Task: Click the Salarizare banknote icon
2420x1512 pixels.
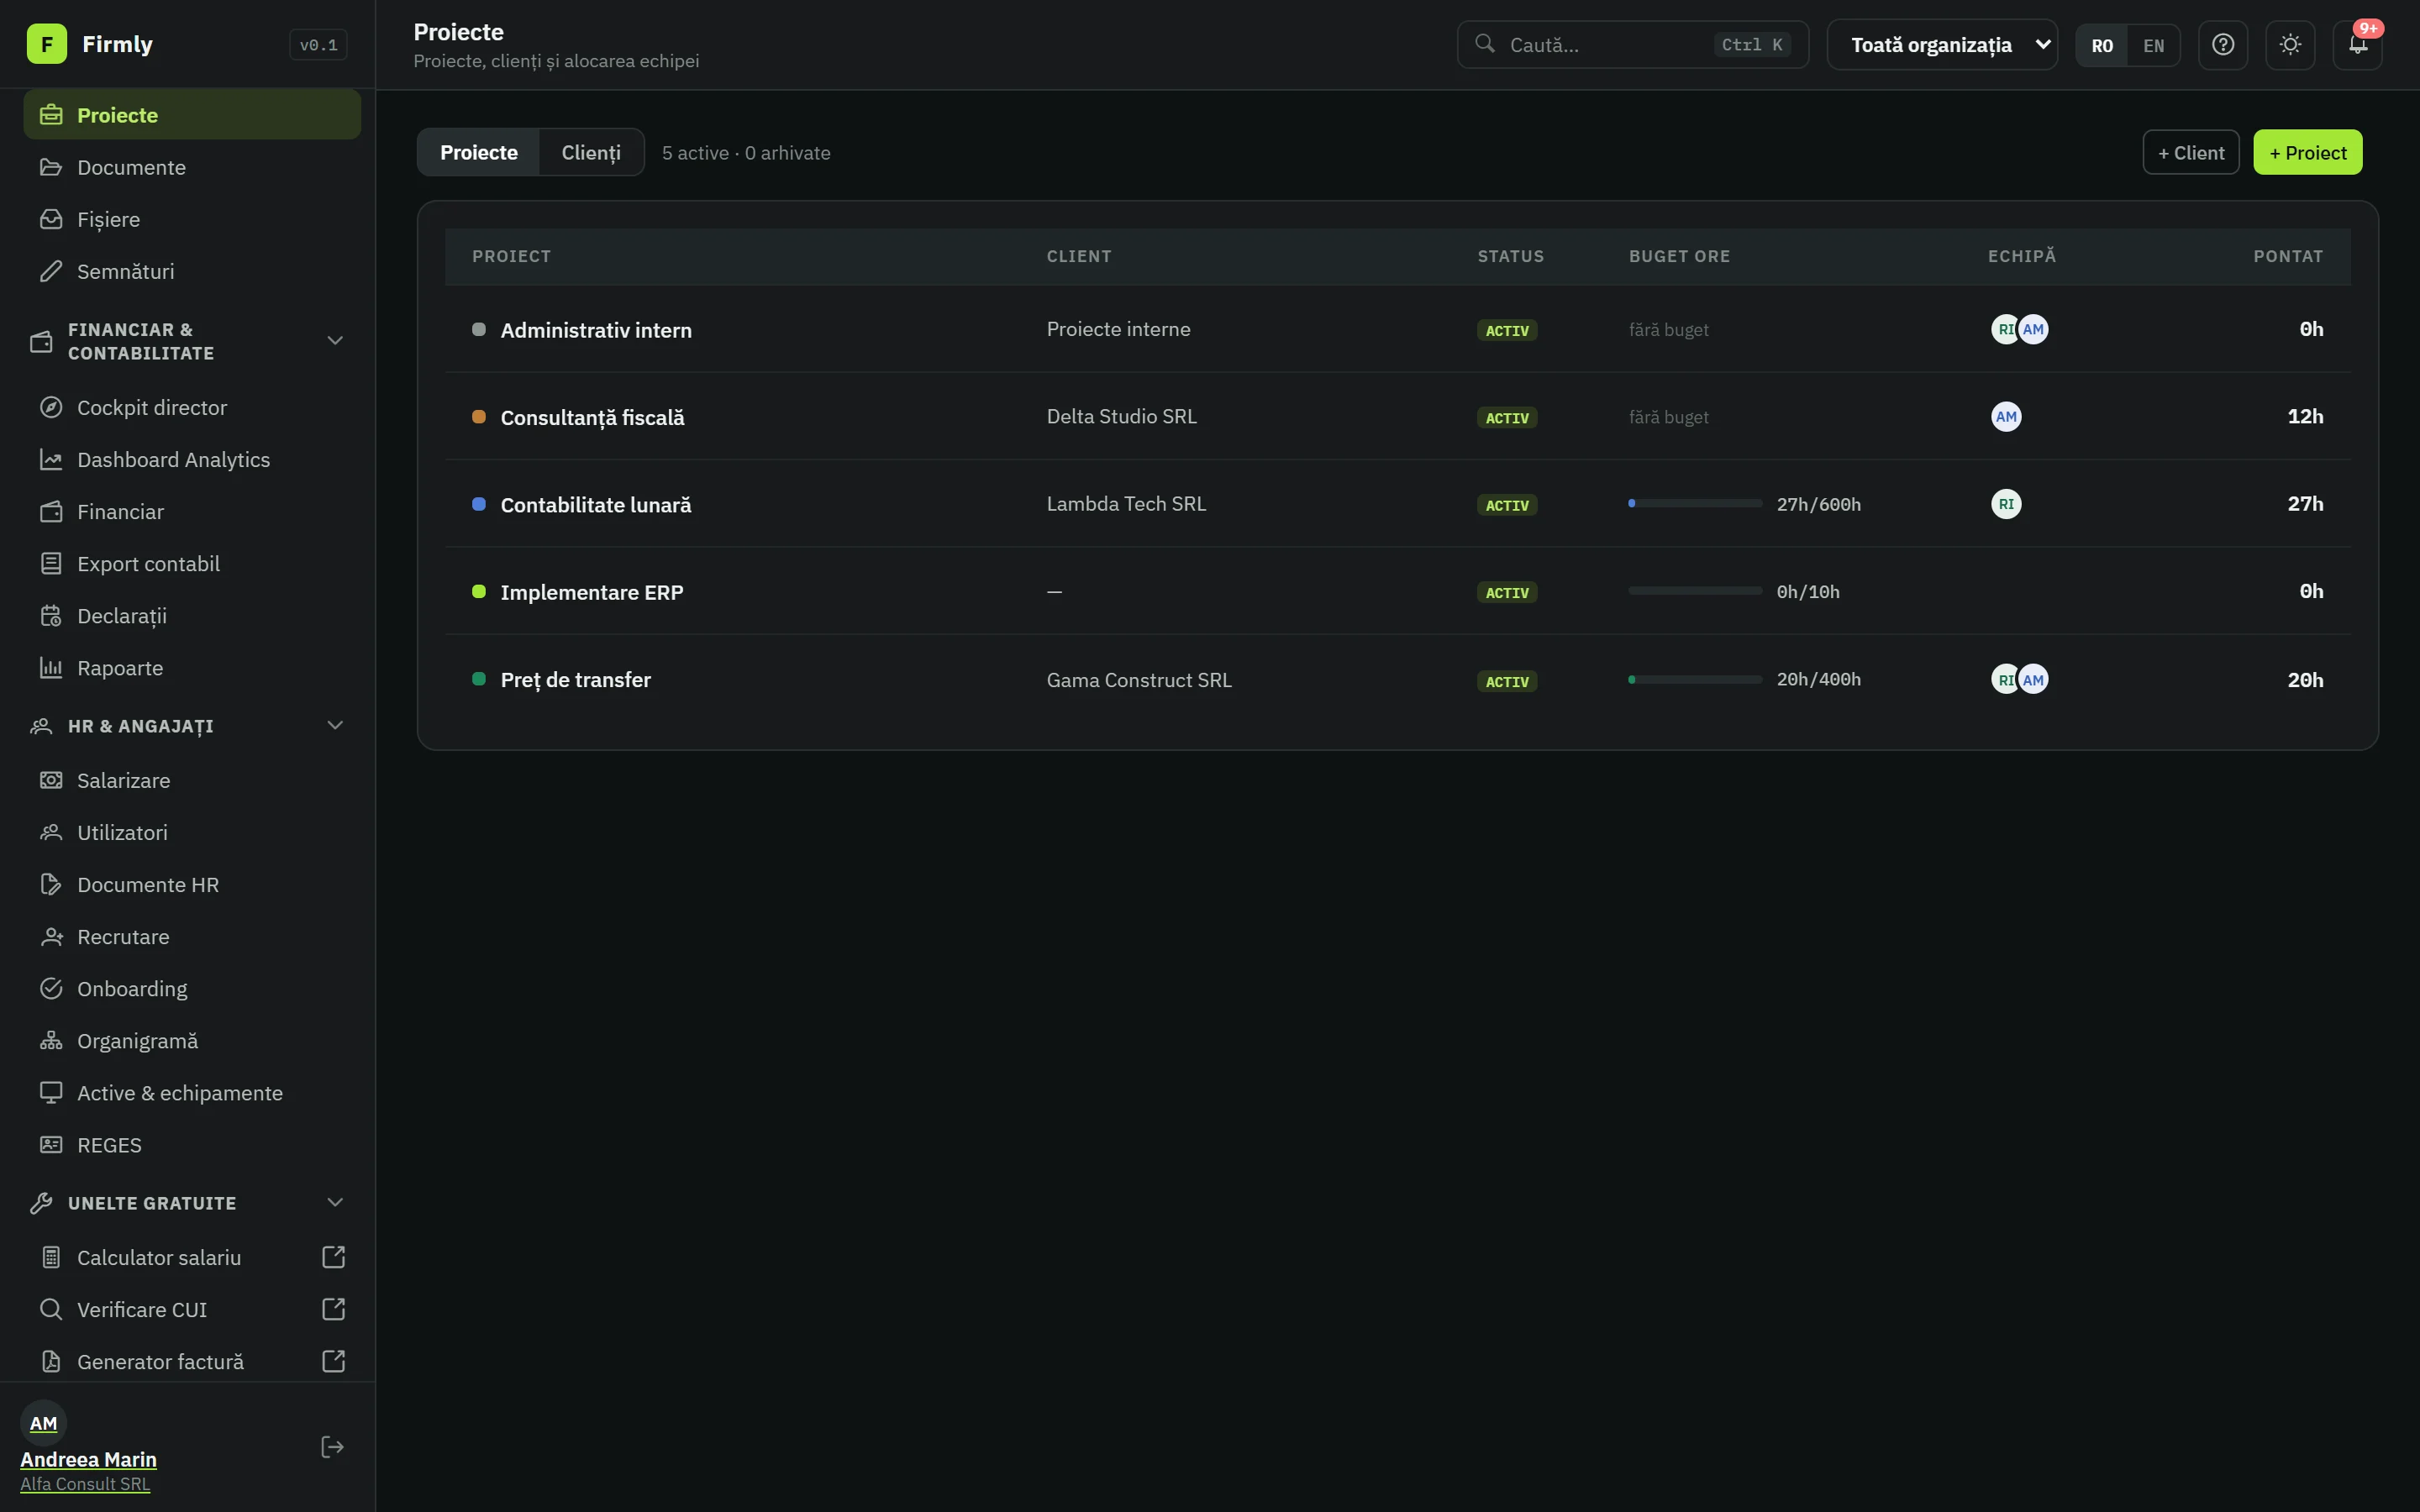Action: click(x=51, y=780)
